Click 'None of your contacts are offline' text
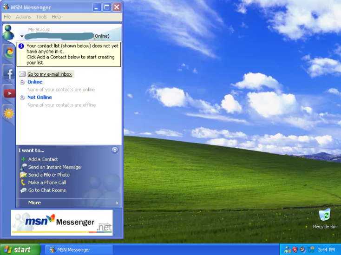Viewport: 341px width, 255px height. point(61,105)
